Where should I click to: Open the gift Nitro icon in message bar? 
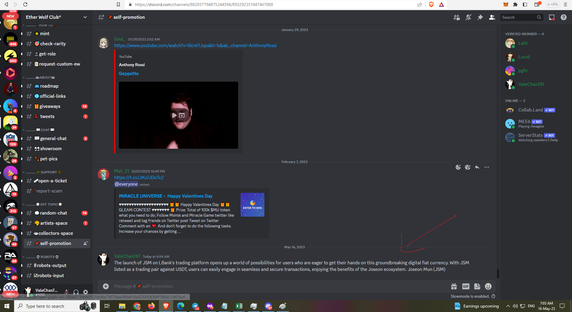(x=454, y=286)
